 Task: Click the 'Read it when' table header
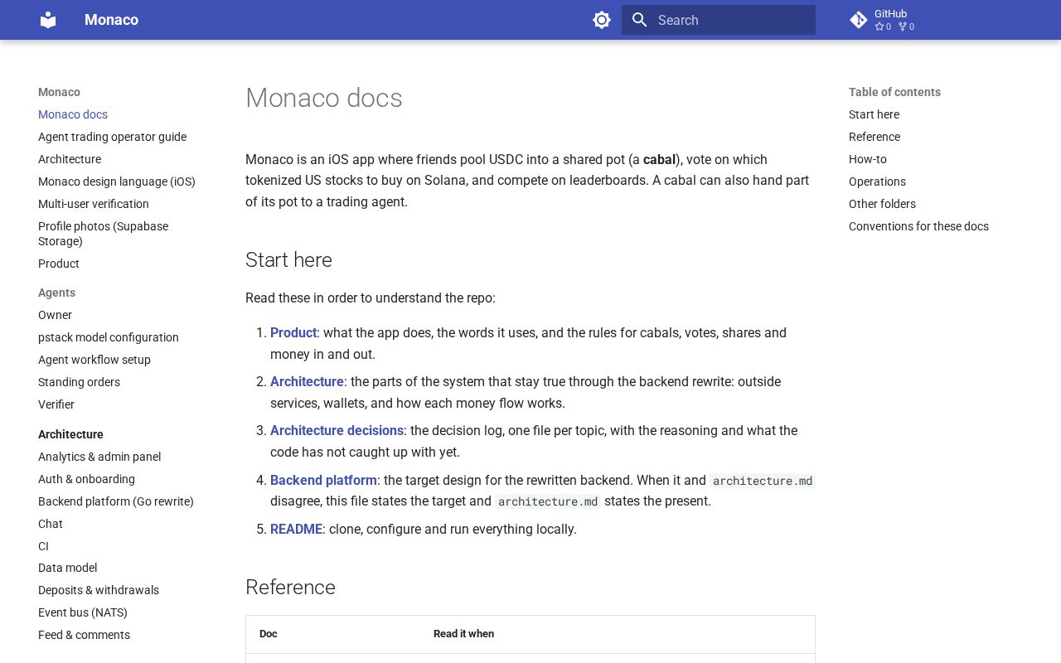point(463,634)
